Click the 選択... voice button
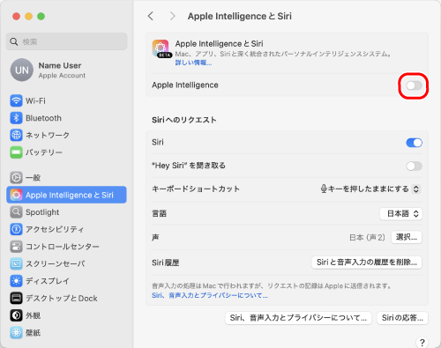This screenshot has height=348, width=441. [407, 237]
